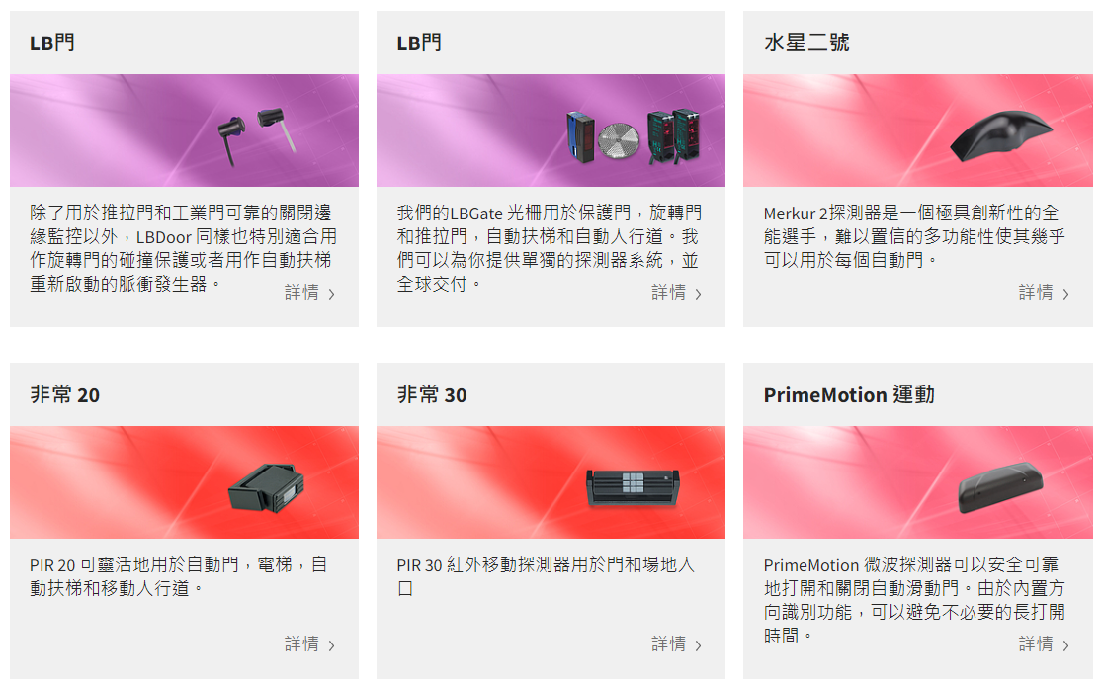Select the PrimeMotion 運動 card title
1102x686 pixels.
pos(849,395)
